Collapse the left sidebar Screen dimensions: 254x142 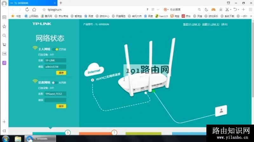4,131
